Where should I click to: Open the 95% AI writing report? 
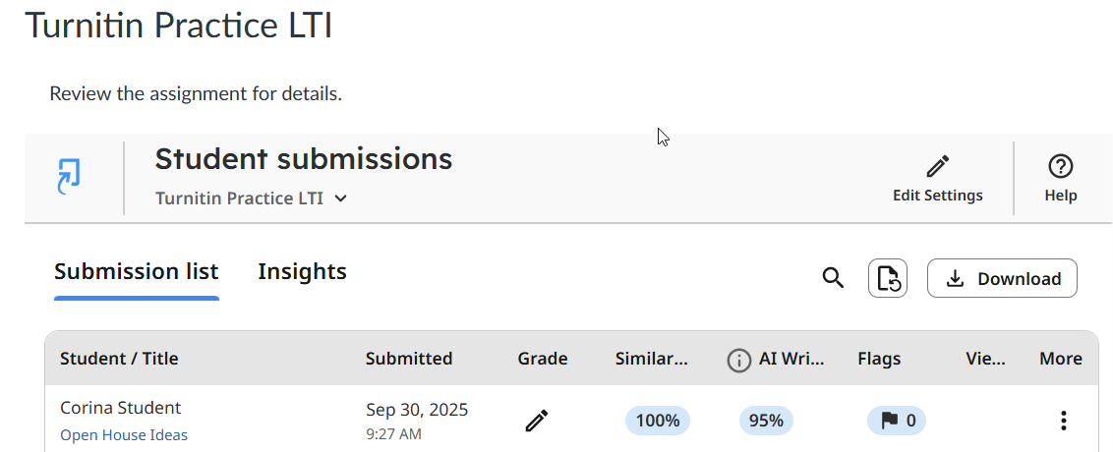coord(766,421)
